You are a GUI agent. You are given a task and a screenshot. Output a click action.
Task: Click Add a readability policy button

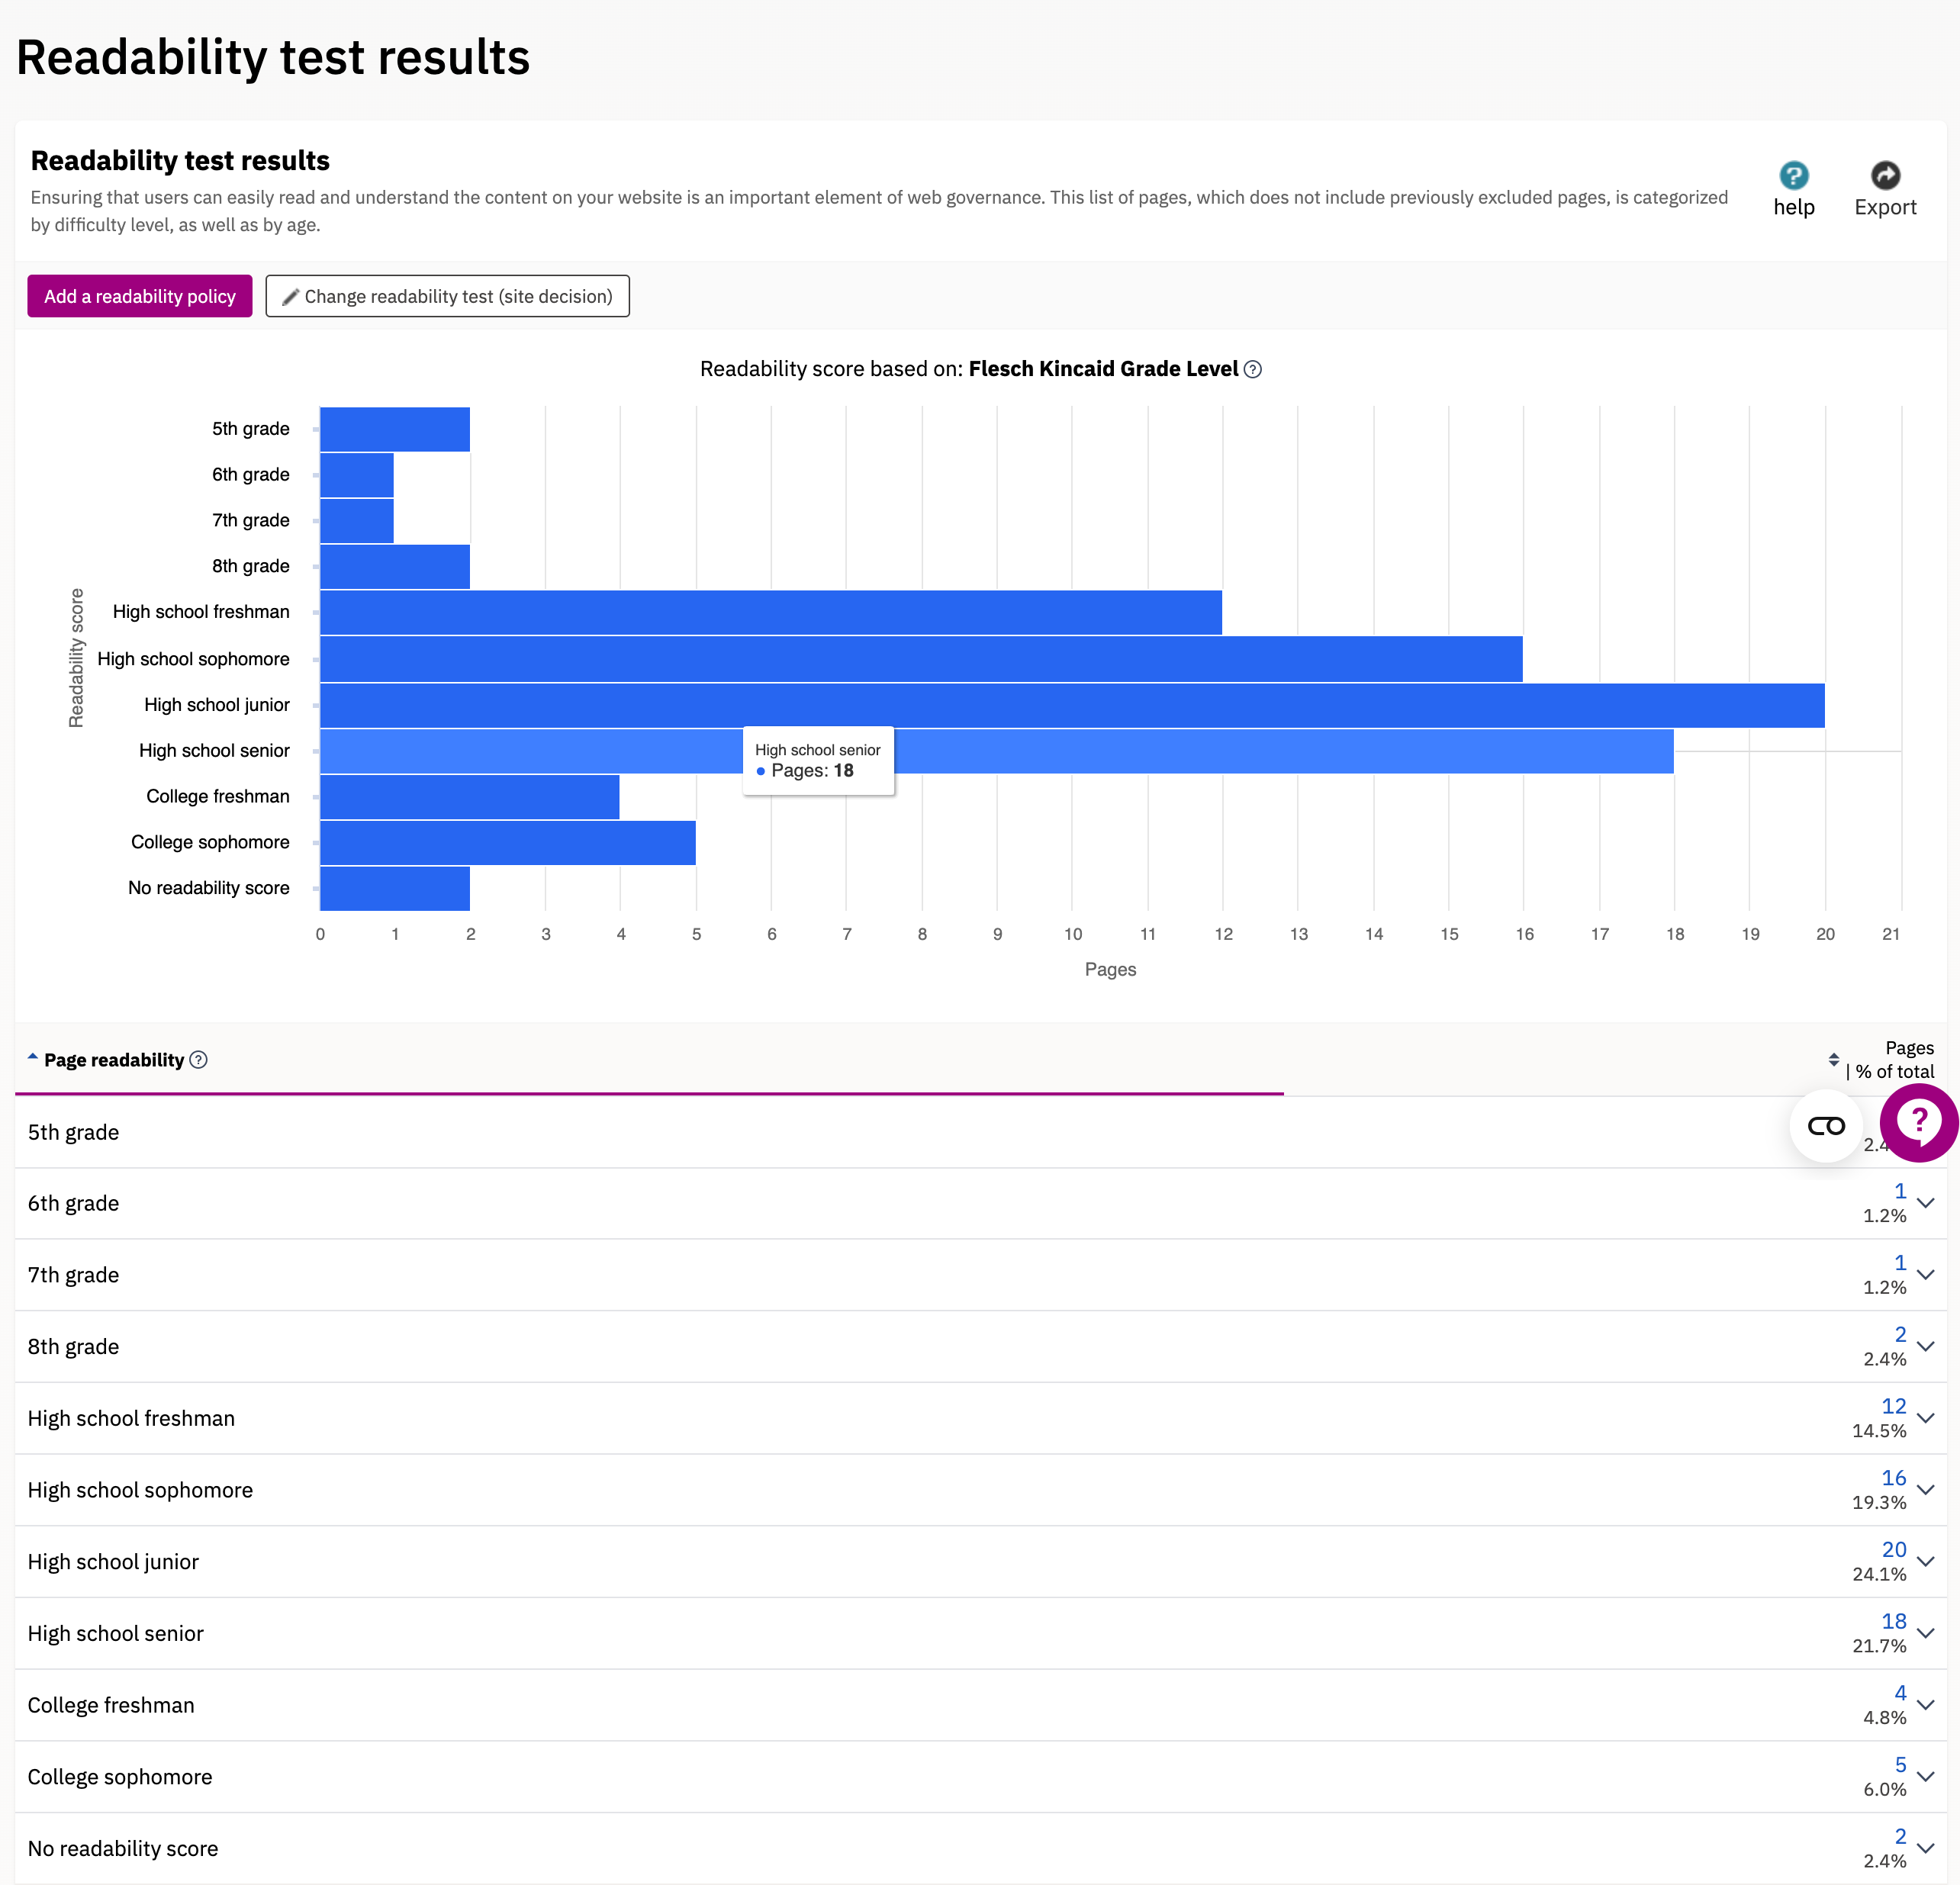[x=140, y=297]
